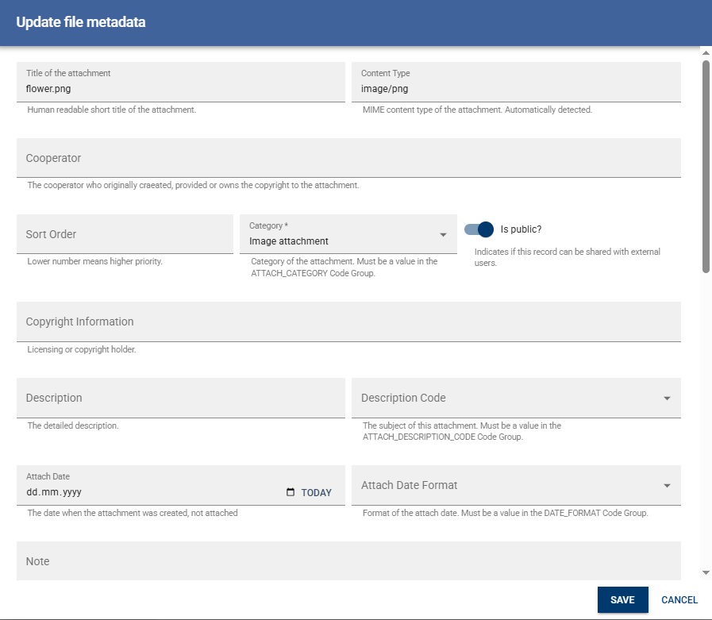Click the Description text field

[x=180, y=398]
